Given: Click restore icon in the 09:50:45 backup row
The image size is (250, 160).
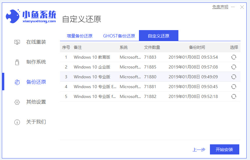Looking at the screenshot, I should (233, 87).
